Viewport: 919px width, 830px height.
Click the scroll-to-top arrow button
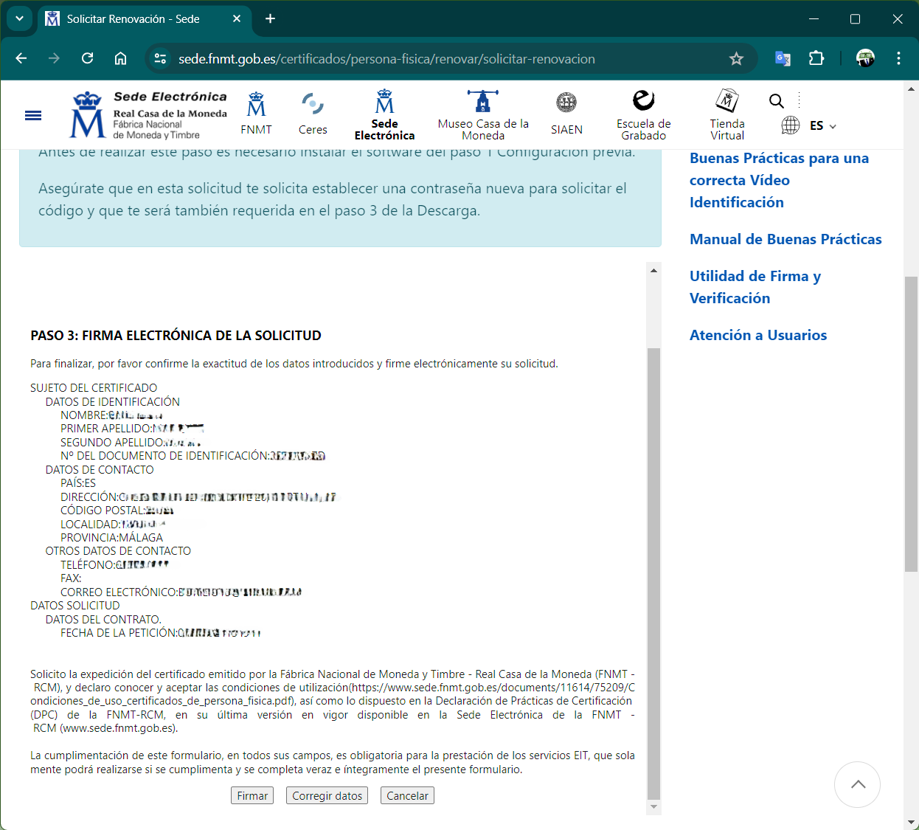(857, 784)
